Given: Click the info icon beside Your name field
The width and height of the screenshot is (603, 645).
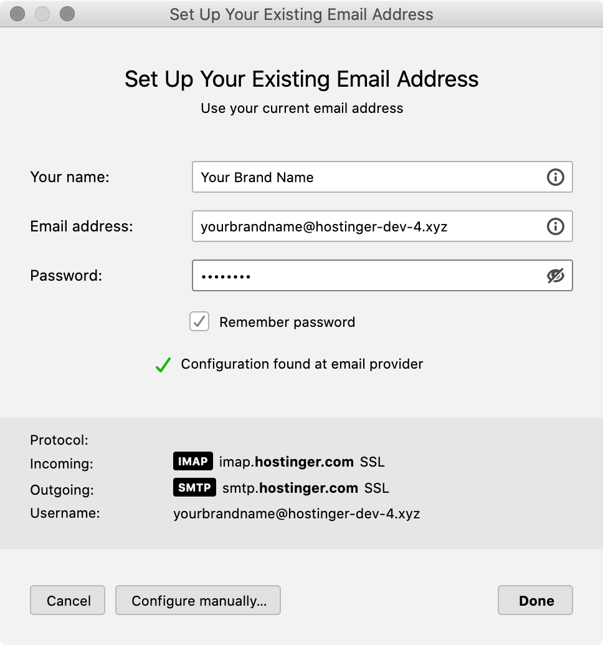Looking at the screenshot, I should pyautogui.click(x=555, y=177).
